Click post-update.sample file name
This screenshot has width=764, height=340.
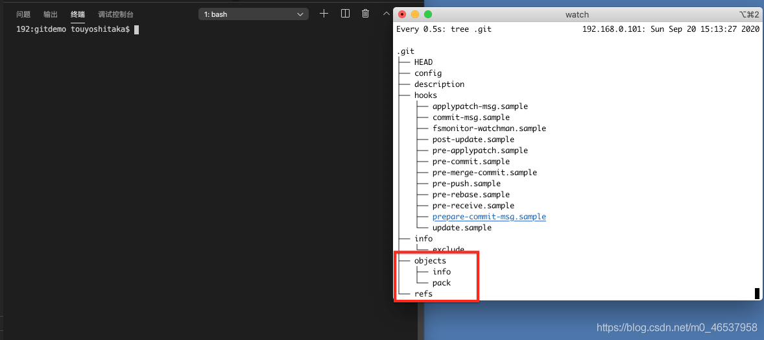pos(473,140)
